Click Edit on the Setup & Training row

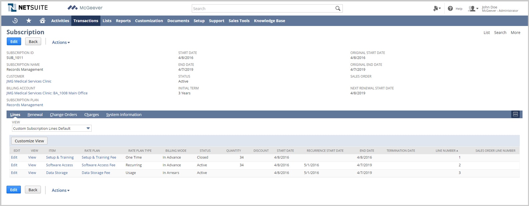coord(14,157)
